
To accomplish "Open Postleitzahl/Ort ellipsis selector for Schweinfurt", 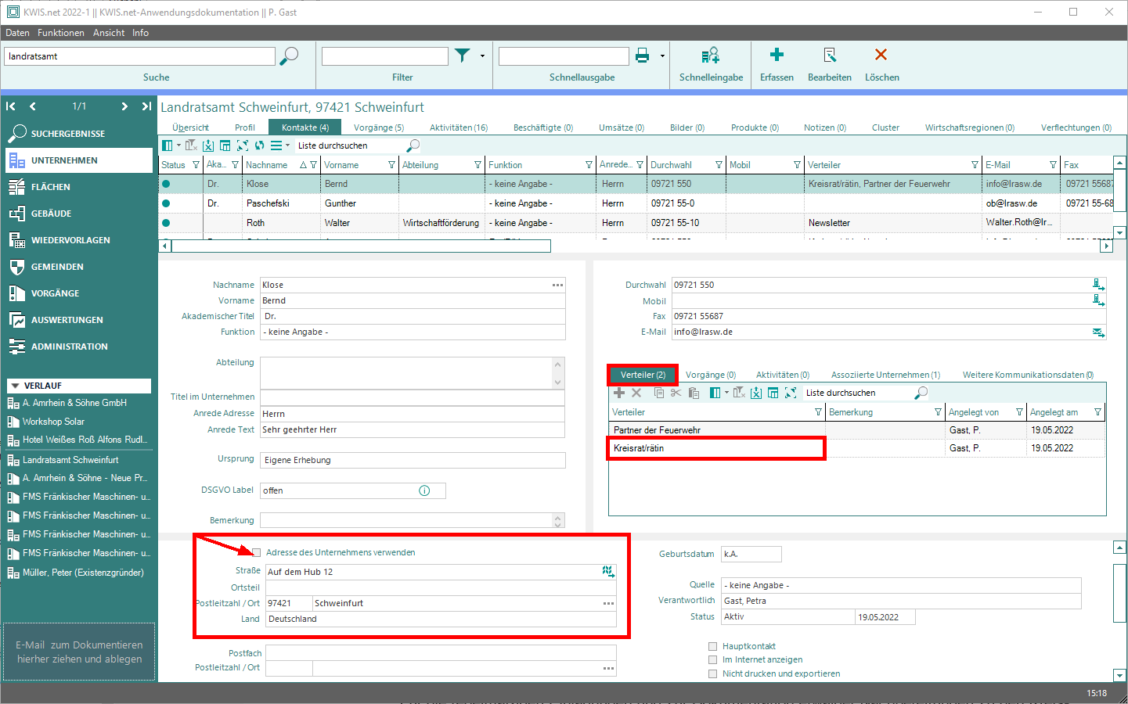I will (608, 603).
